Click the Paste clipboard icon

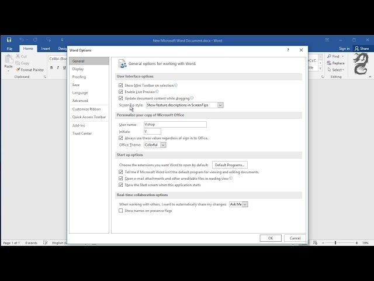click(x=9, y=59)
